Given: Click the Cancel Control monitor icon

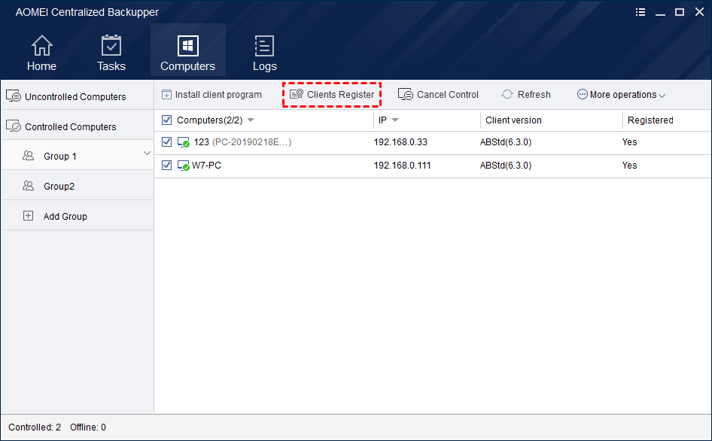Looking at the screenshot, I should (x=405, y=94).
